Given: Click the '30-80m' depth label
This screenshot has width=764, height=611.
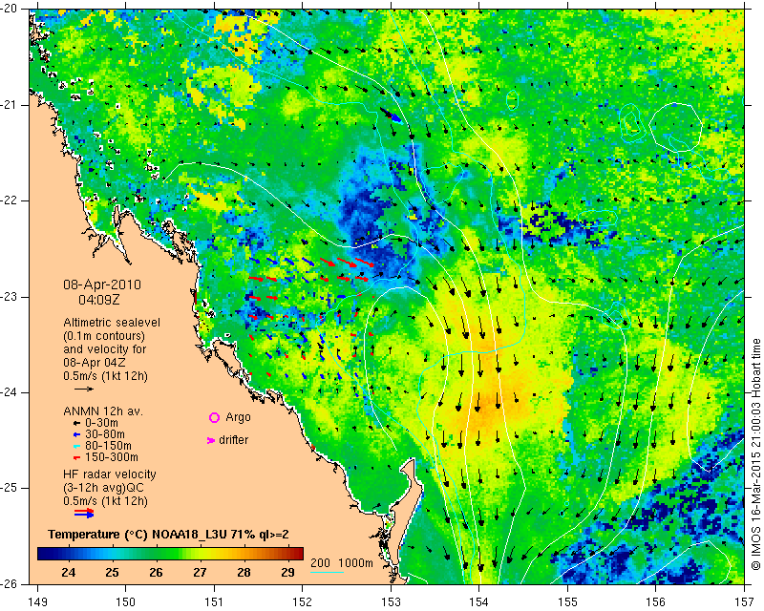Looking at the screenshot, I should [105, 434].
